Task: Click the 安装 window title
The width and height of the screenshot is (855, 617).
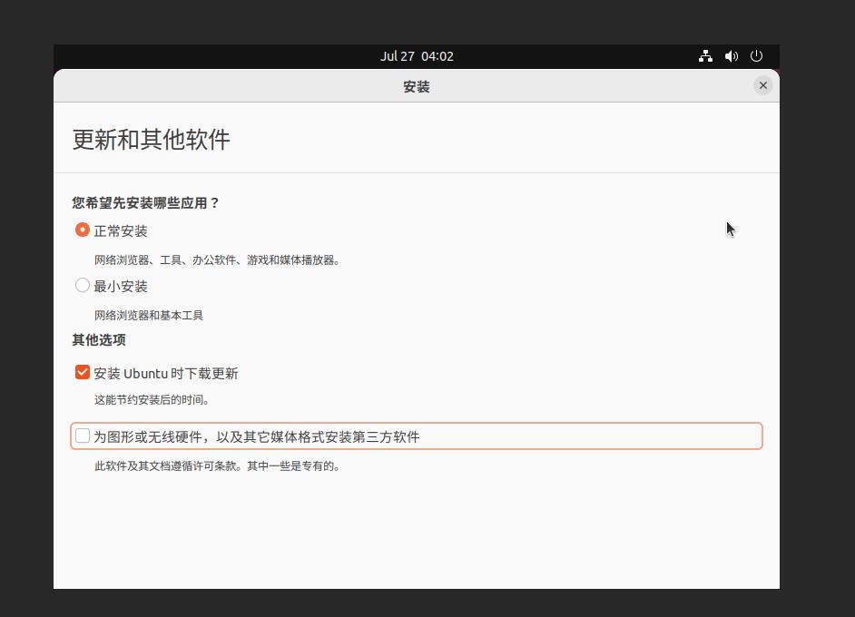Action: coord(417,87)
